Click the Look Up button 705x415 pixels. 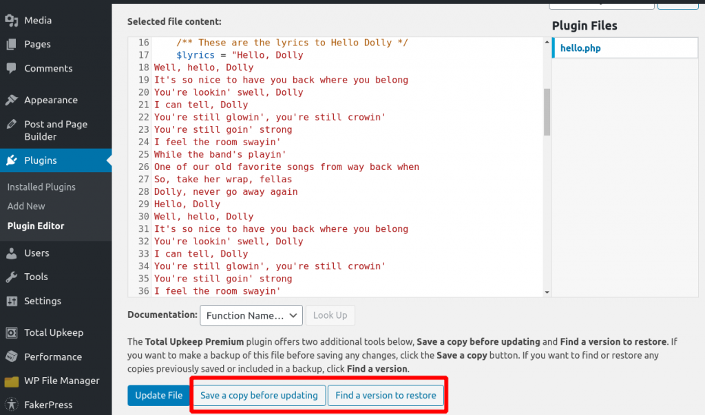(x=330, y=315)
